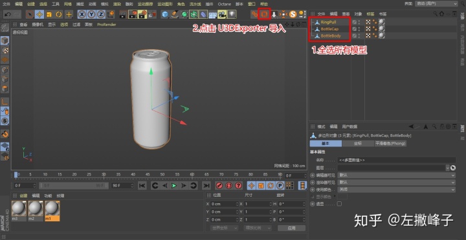The width and height of the screenshot is (466, 240).
Task: Open the 图层 field dropdown arrow
Action: 448,168
